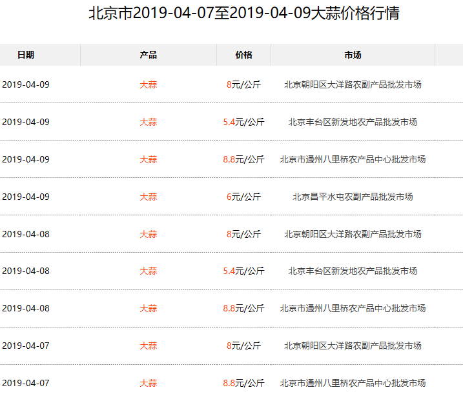This screenshot has height=401, width=463.
Task: Open 2019-04-08 北京丰台区新发地 market link
Action: tap(353, 271)
